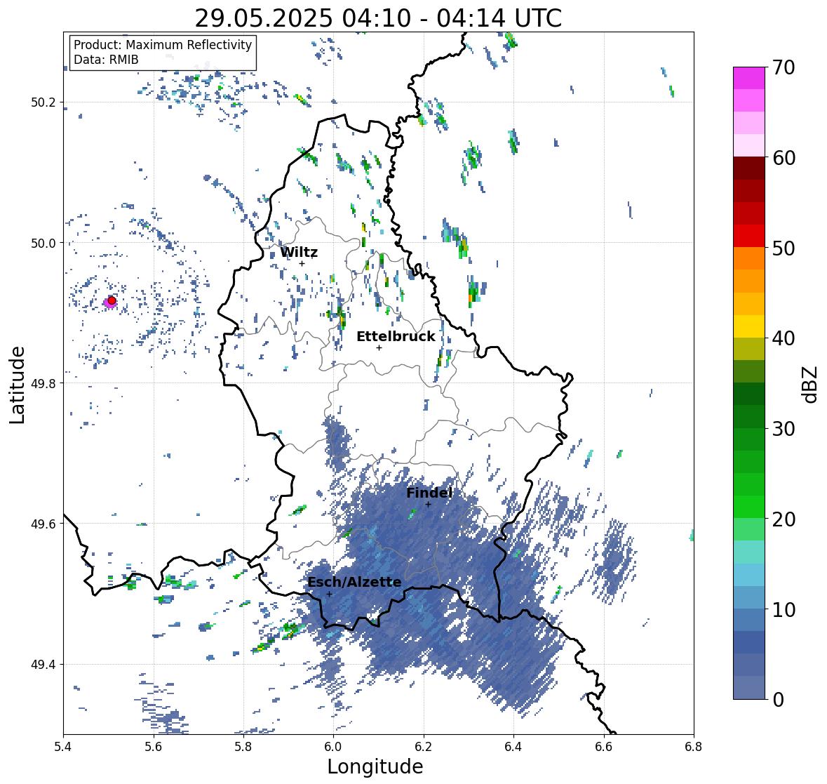
Task: Click the plus marker below Esch/Alzette
Action: click(x=329, y=594)
